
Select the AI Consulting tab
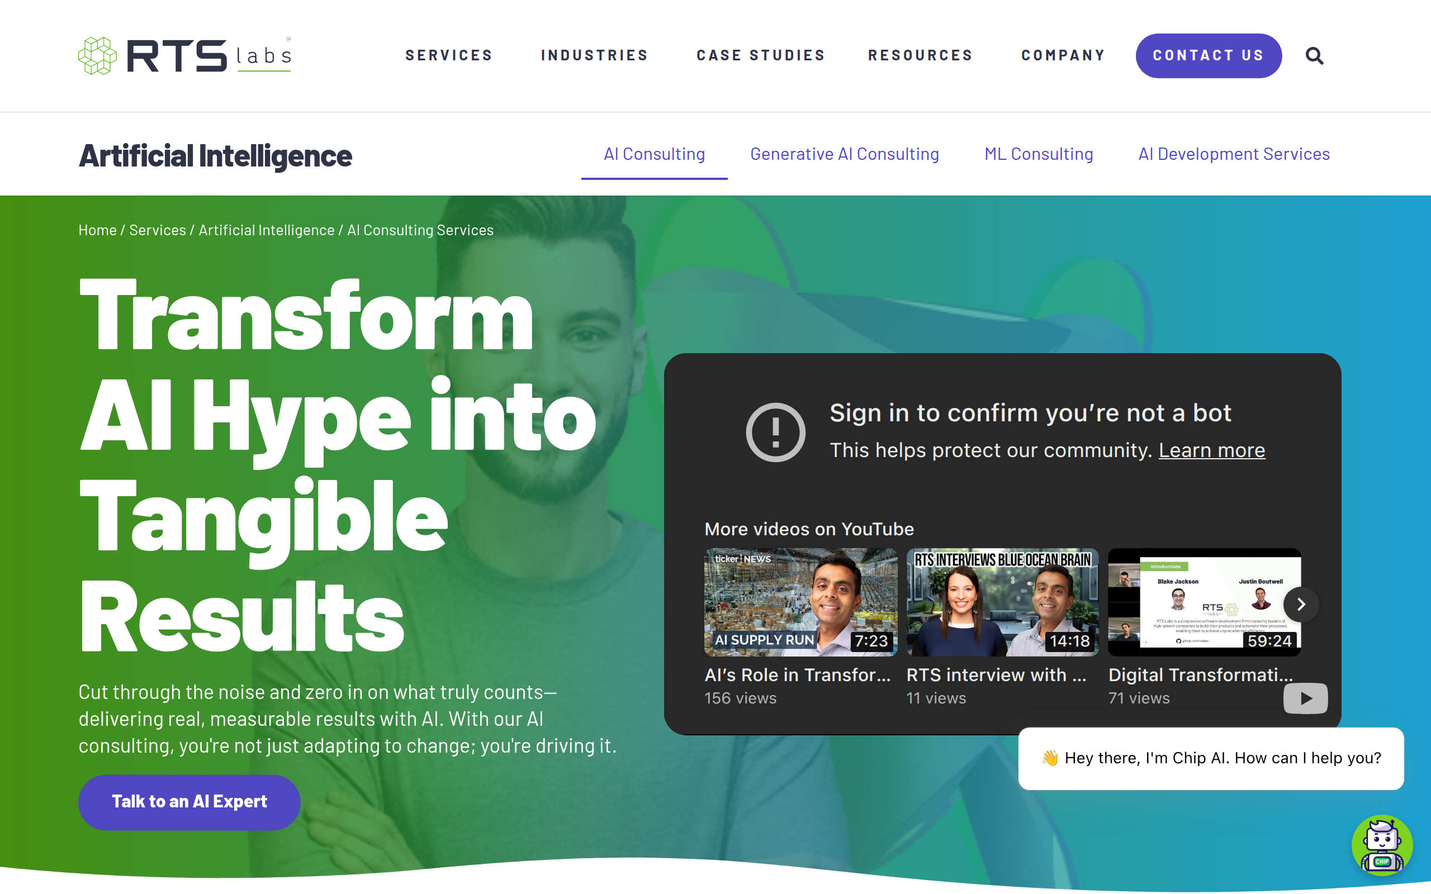click(x=654, y=154)
